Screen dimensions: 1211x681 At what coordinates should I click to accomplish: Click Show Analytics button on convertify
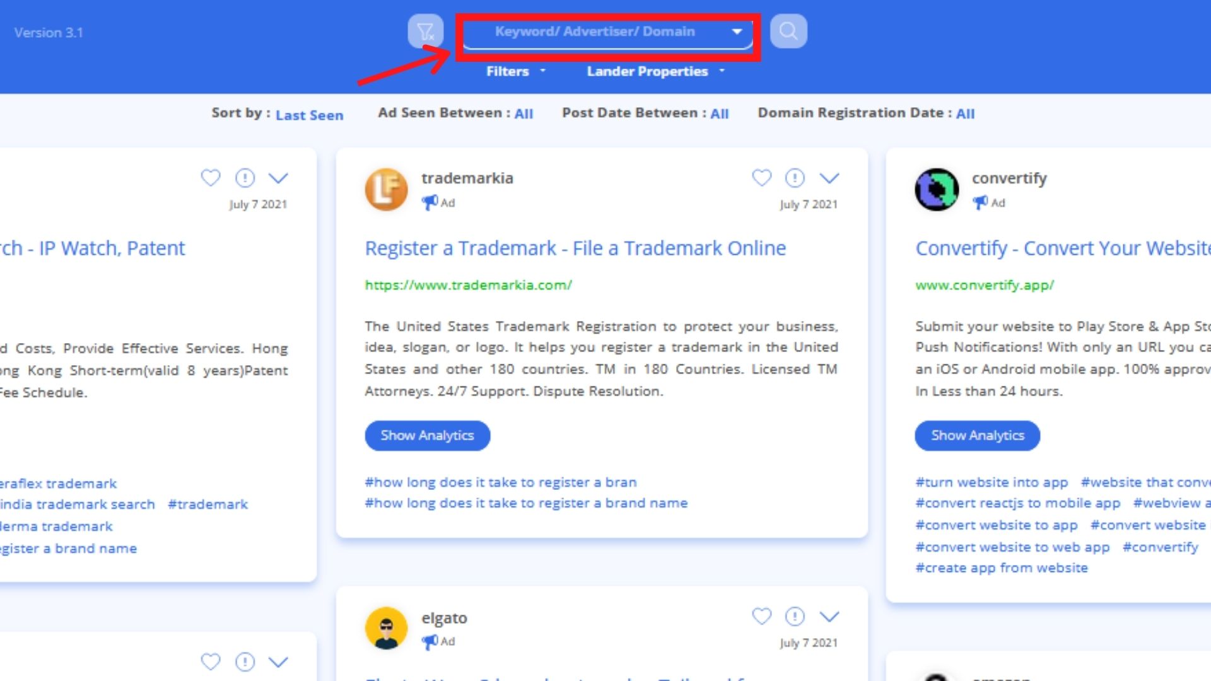point(977,435)
